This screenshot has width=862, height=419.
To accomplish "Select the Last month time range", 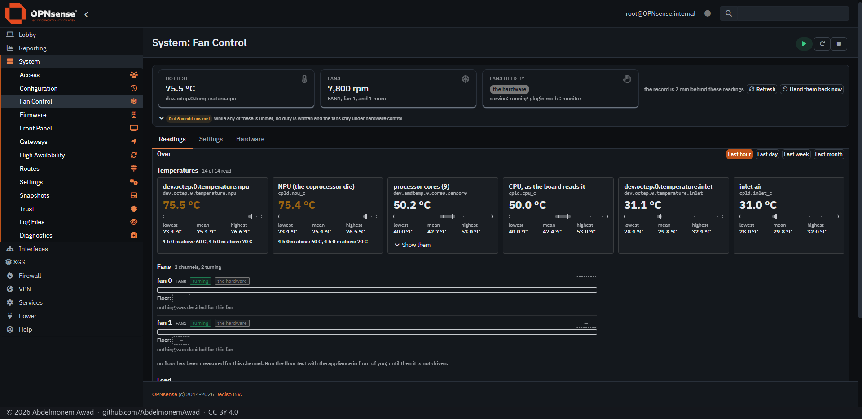I will pyautogui.click(x=829, y=154).
